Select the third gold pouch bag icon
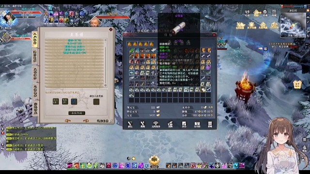This screenshot has height=174, width=310. point(140,44)
